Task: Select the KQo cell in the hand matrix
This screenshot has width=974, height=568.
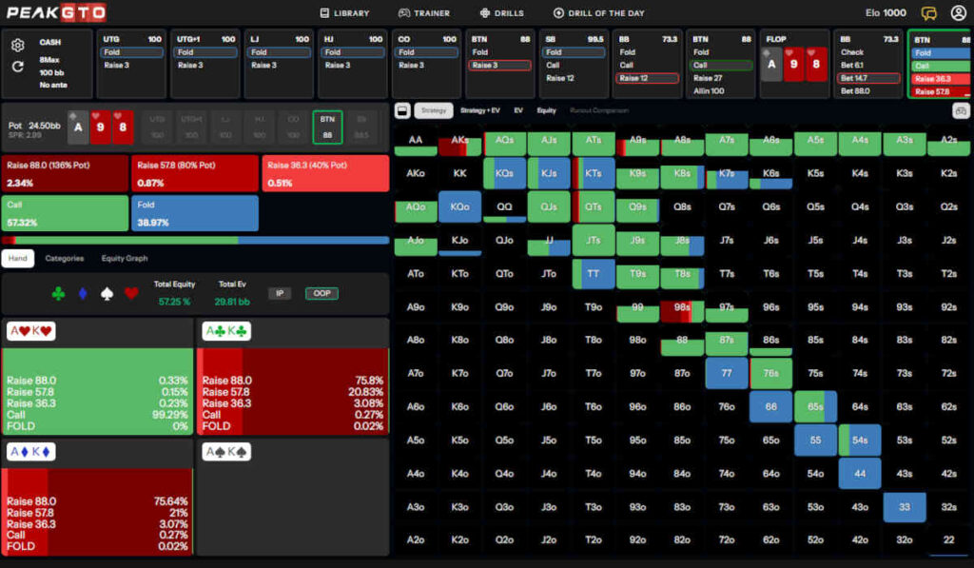Action: [458, 206]
